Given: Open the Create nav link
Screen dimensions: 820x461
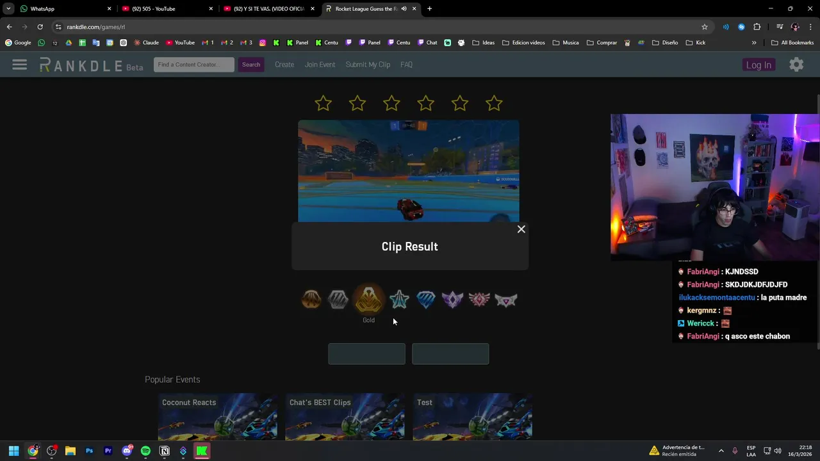Looking at the screenshot, I should point(284,65).
